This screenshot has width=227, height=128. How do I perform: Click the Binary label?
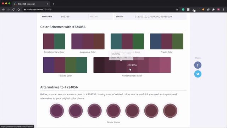119,17
